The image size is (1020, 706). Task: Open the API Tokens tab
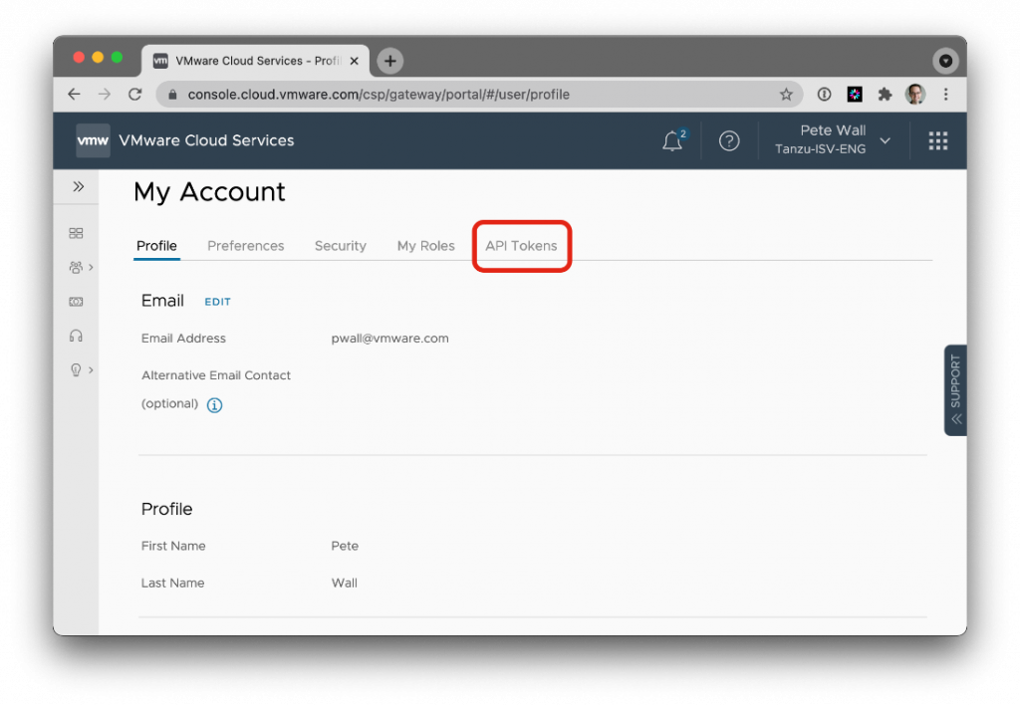pyautogui.click(x=521, y=246)
